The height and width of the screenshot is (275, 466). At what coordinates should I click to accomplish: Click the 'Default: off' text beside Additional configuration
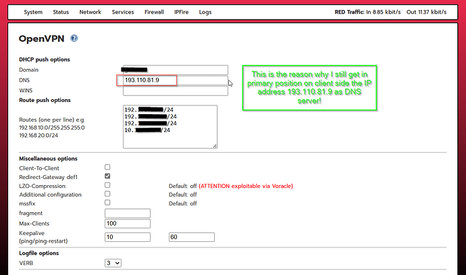[x=183, y=195]
